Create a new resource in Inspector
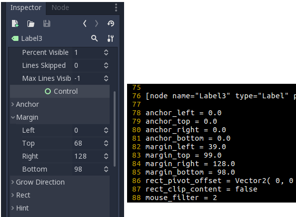The width and height of the screenshot is (296, 217). click(x=15, y=23)
